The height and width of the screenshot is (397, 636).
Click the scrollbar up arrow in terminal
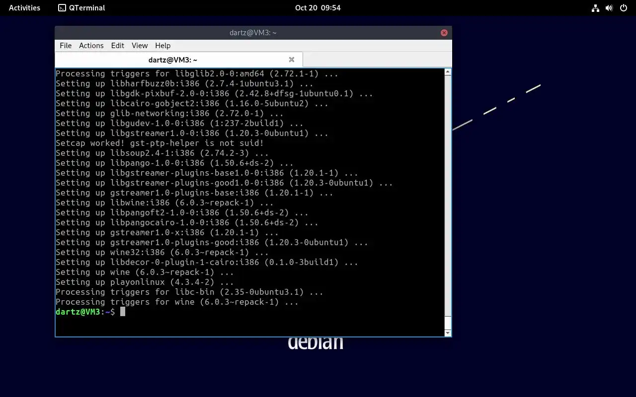448,72
